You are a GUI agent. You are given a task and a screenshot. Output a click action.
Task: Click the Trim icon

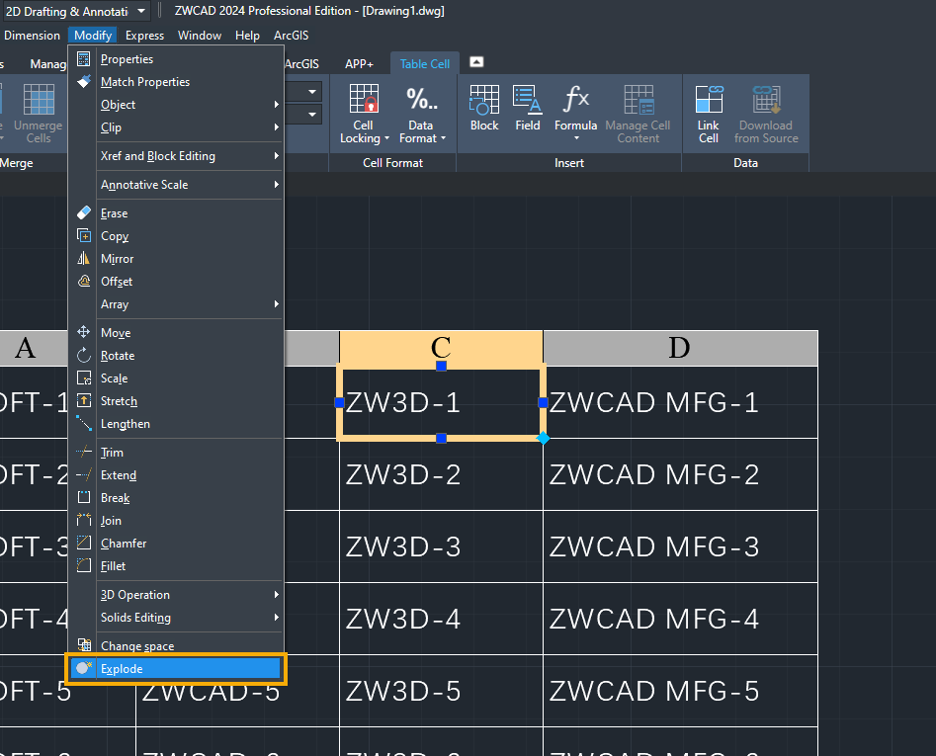click(x=84, y=452)
